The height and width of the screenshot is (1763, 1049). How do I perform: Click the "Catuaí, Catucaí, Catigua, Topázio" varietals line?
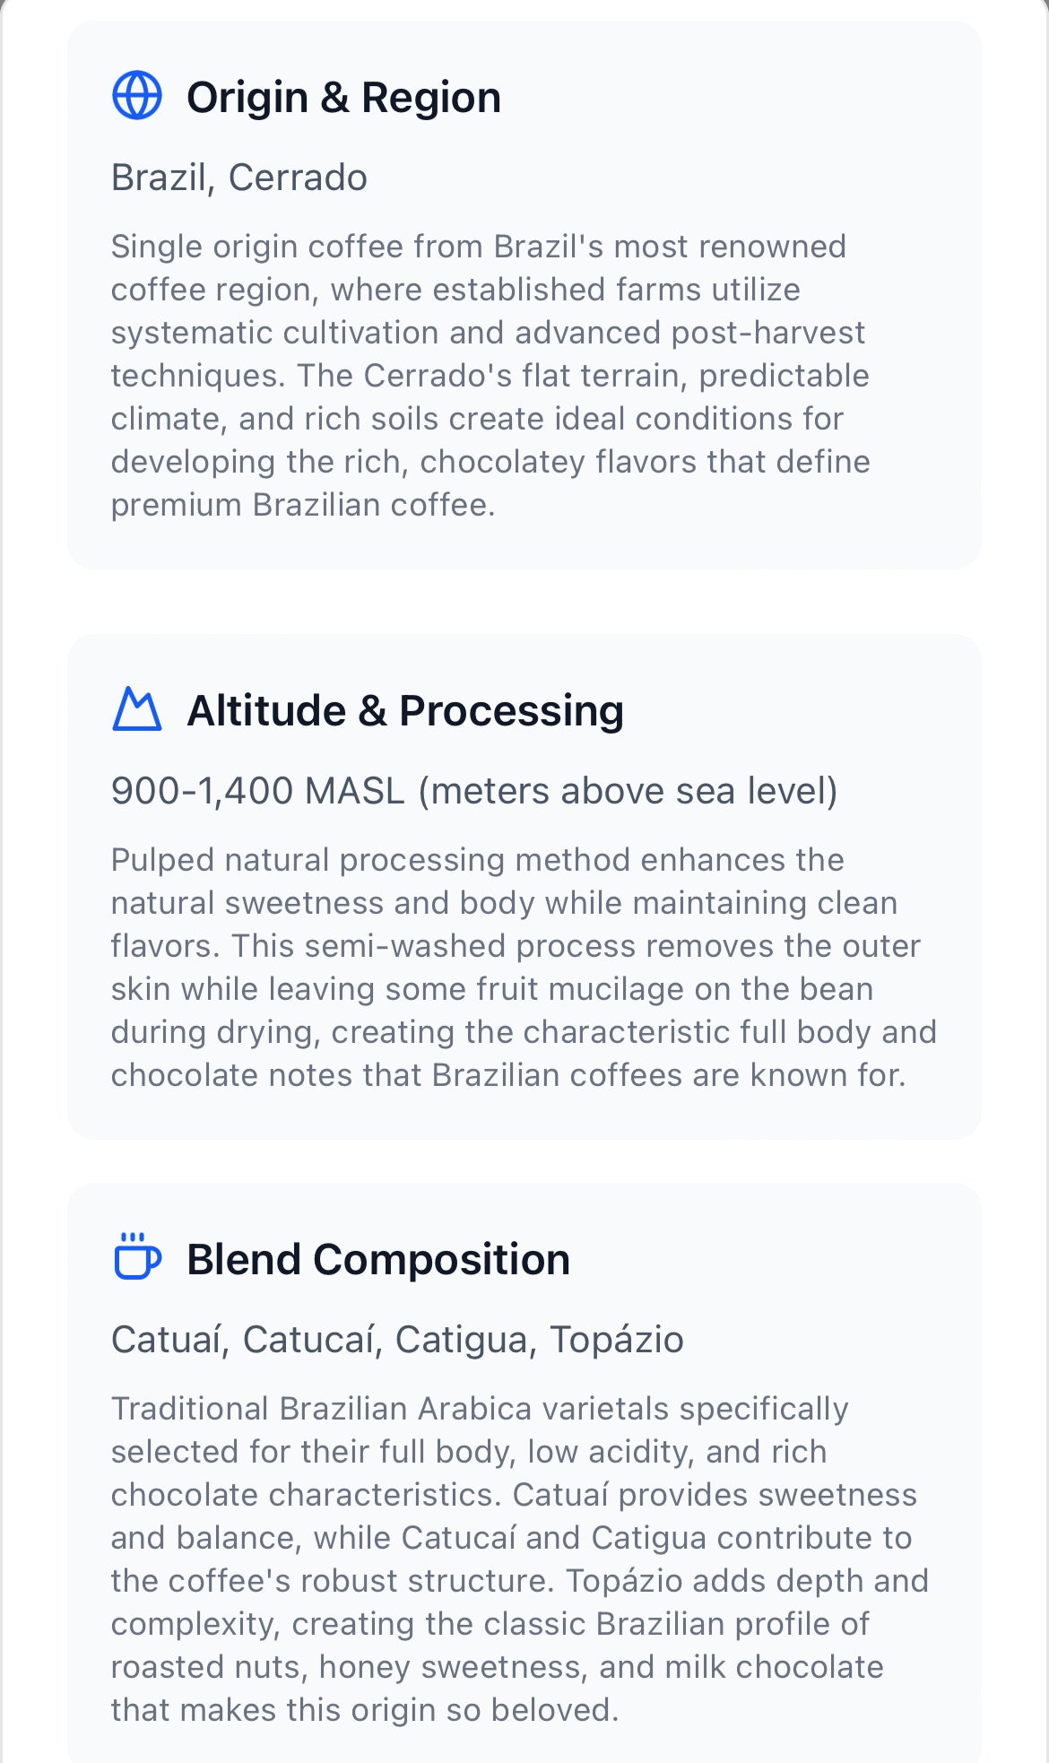point(397,1340)
